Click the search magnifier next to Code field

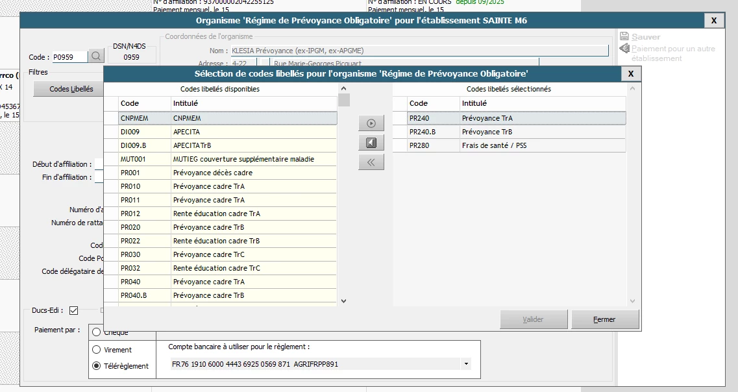96,56
